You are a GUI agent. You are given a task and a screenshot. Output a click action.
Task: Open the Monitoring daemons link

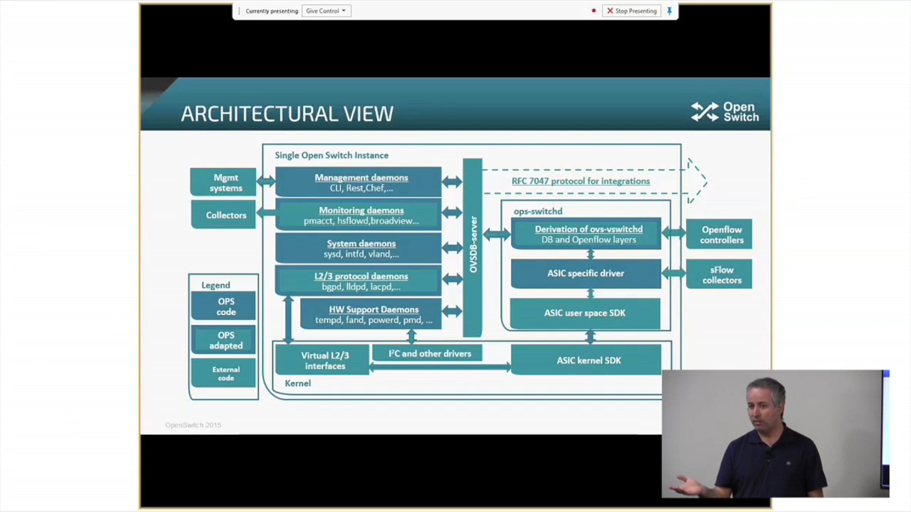361,210
